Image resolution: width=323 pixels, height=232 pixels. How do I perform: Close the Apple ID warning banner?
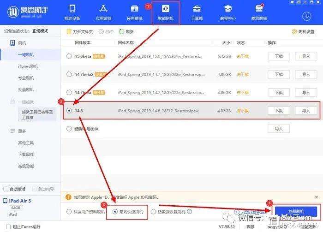coord(317,197)
